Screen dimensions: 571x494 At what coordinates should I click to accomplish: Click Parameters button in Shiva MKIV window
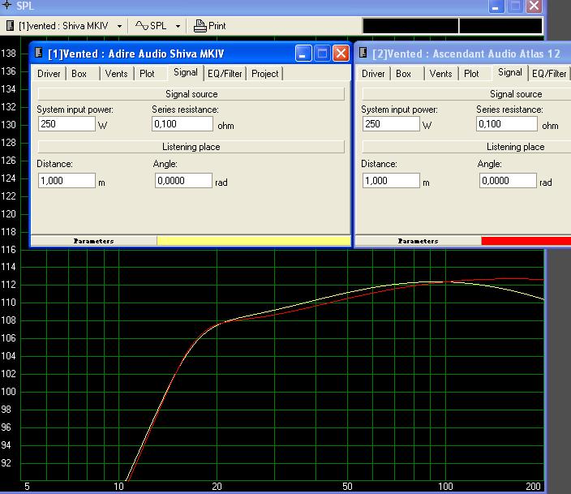[94, 241]
